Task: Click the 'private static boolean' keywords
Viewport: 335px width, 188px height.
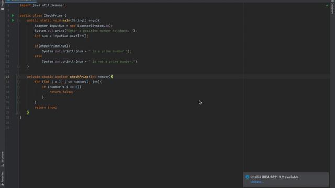Action: (x=48, y=77)
